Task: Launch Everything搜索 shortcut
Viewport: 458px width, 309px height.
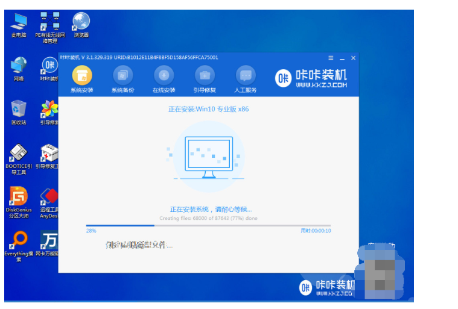Action: (x=19, y=246)
